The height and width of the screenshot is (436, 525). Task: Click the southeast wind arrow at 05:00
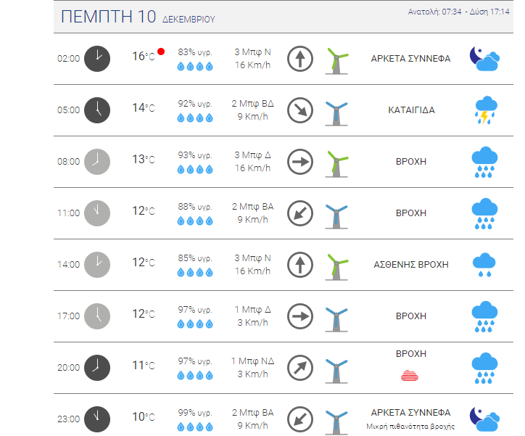pyautogui.click(x=300, y=110)
